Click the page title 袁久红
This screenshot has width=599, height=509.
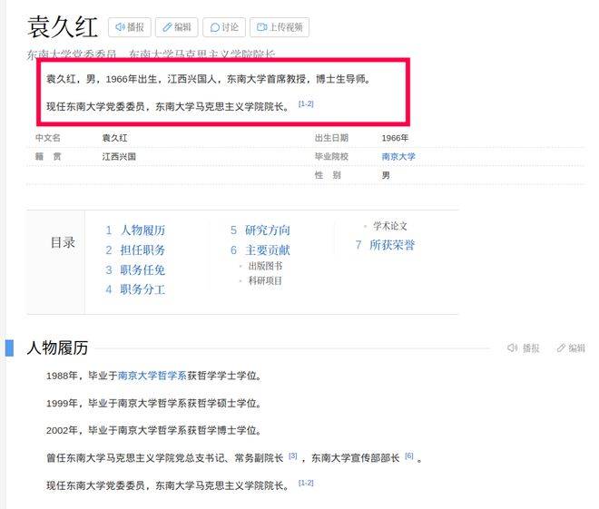coord(63,27)
